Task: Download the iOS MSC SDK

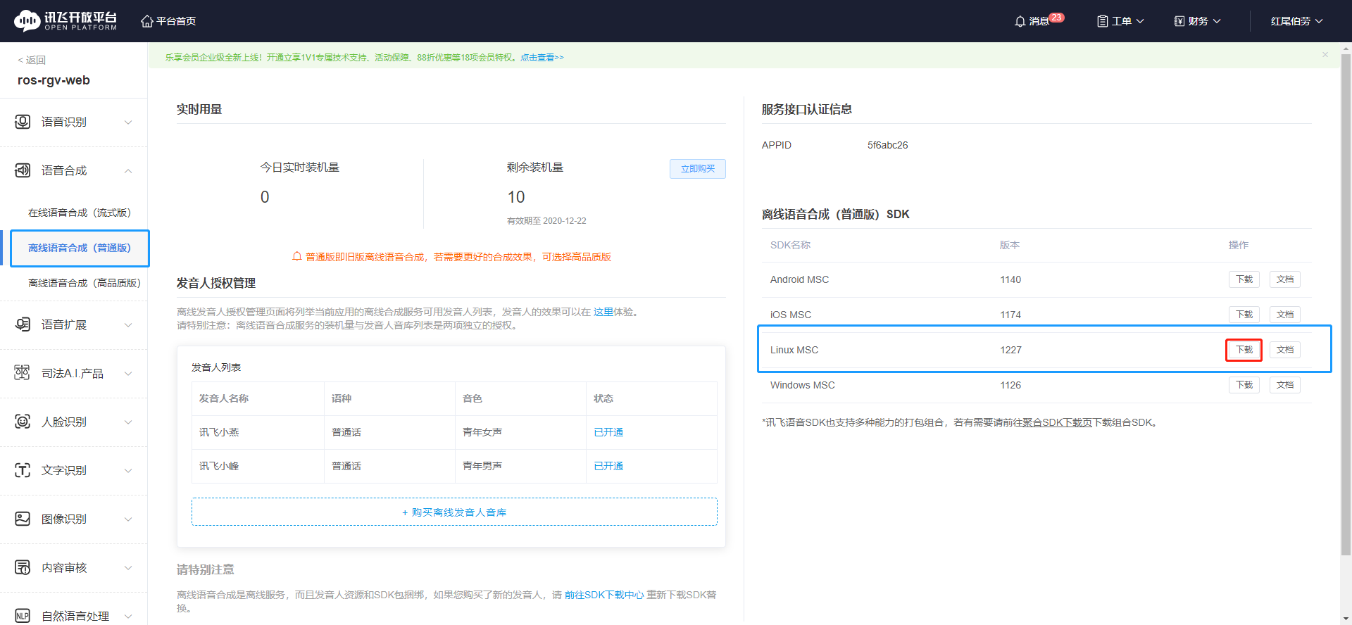Action: (x=1244, y=315)
